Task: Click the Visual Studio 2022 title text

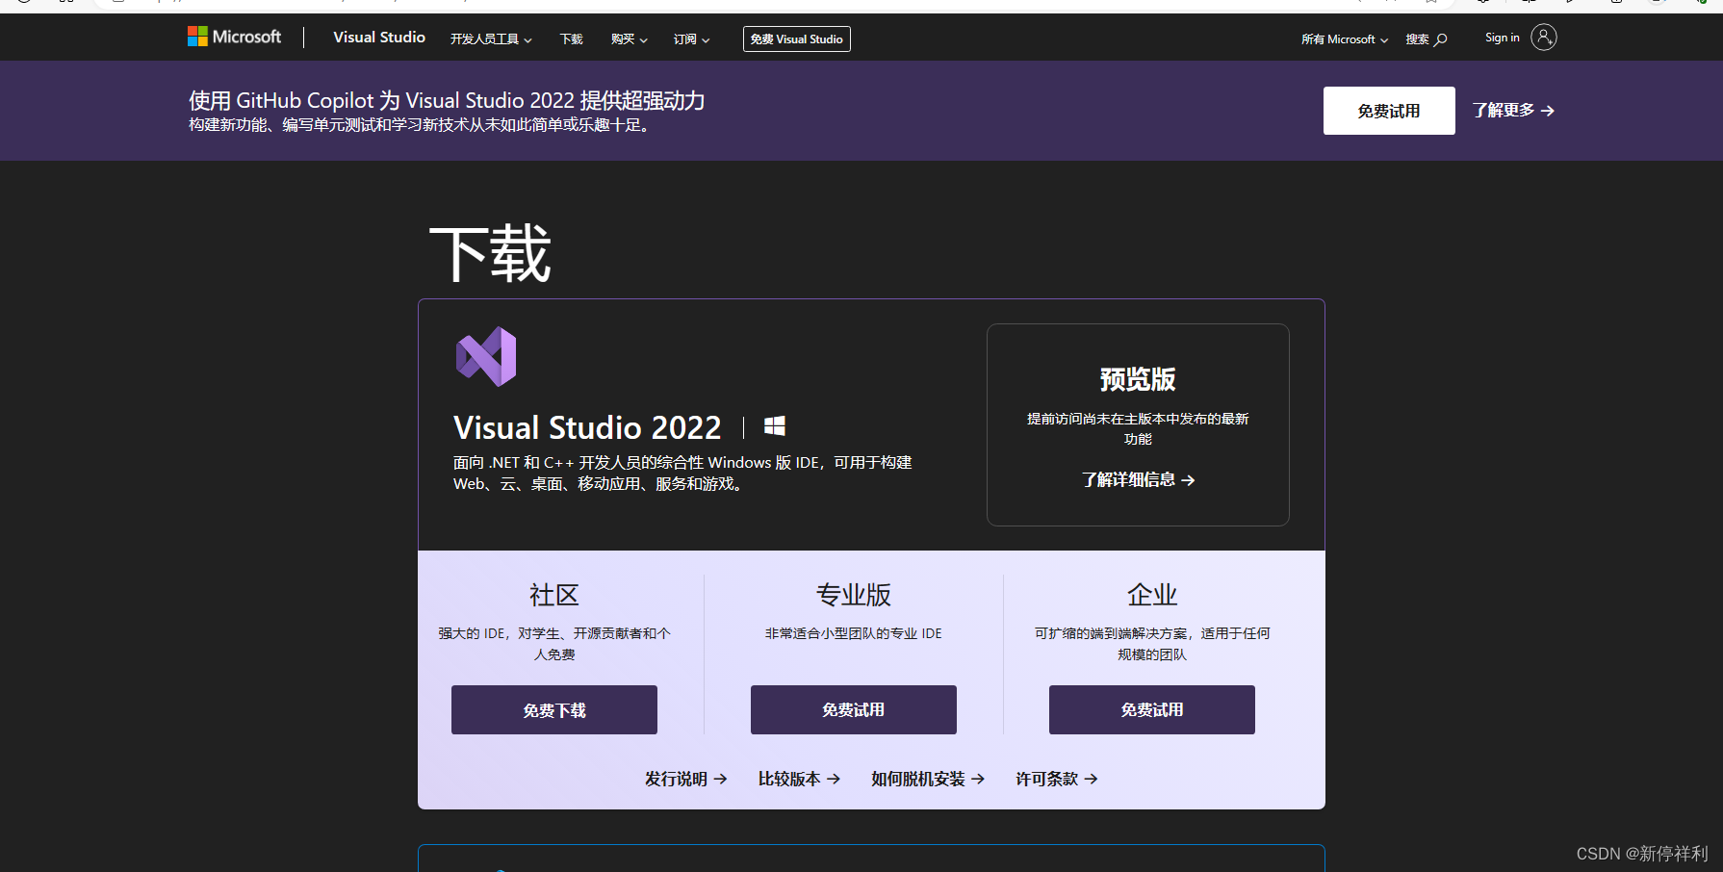Action: click(587, 427)
